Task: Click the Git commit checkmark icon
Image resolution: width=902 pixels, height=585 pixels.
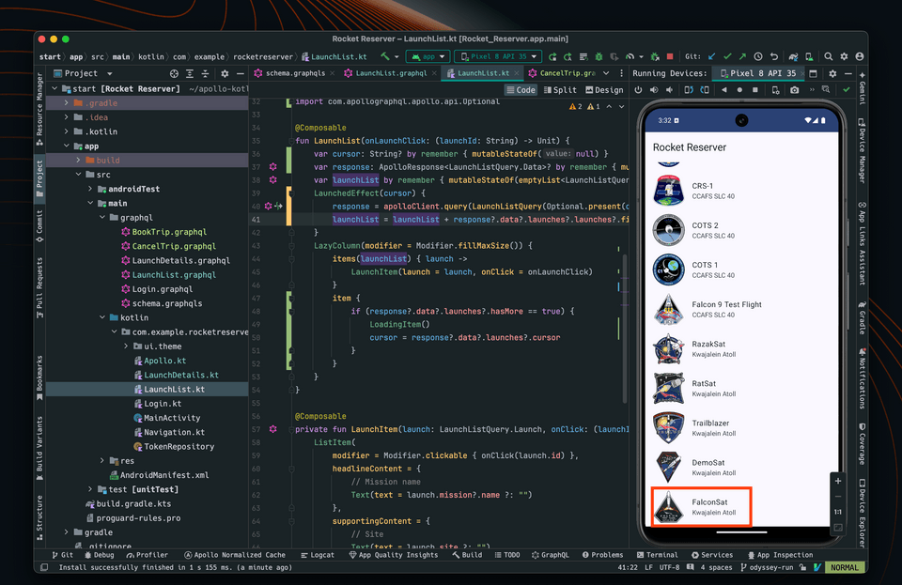Action: (x=727, y=56)
